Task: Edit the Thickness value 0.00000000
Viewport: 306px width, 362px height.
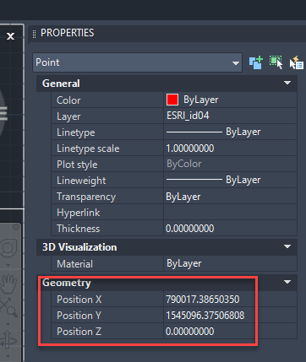Action: [230, 229]
